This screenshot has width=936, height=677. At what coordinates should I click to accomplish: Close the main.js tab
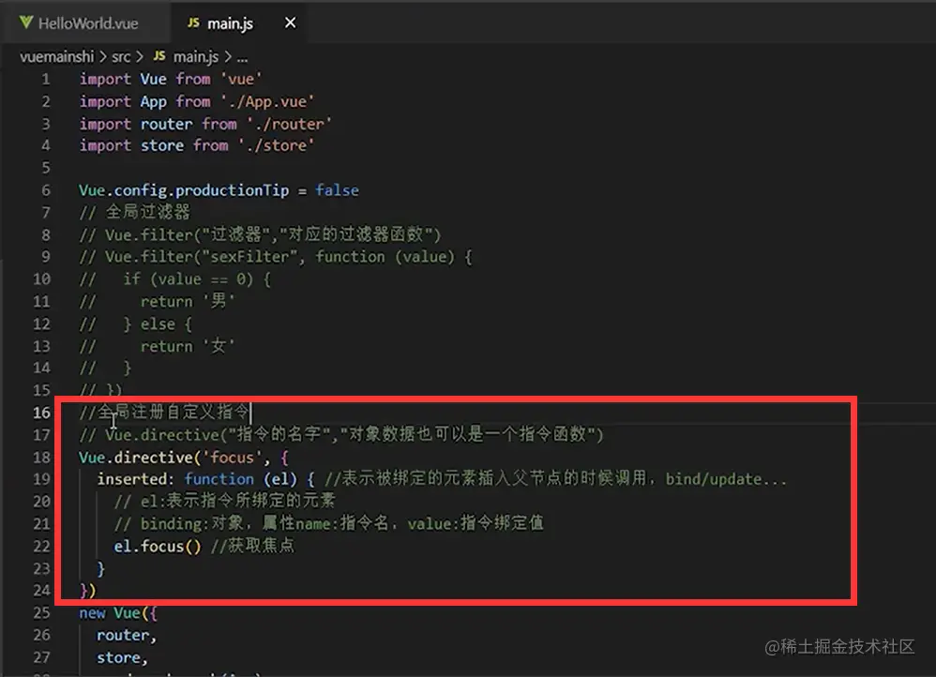[x=290, y=23]
